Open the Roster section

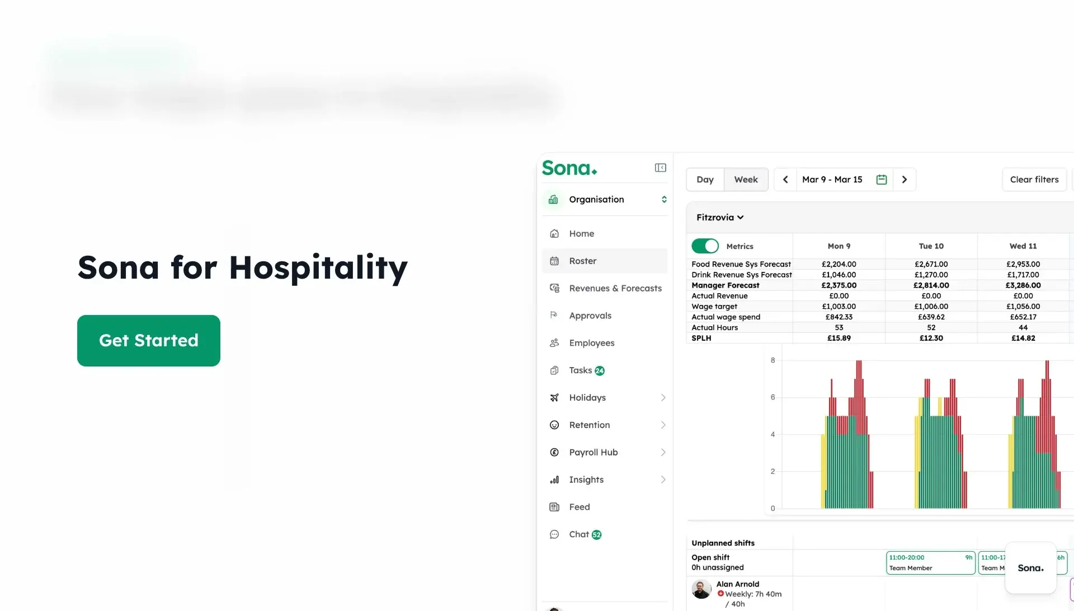coord(582,261)
